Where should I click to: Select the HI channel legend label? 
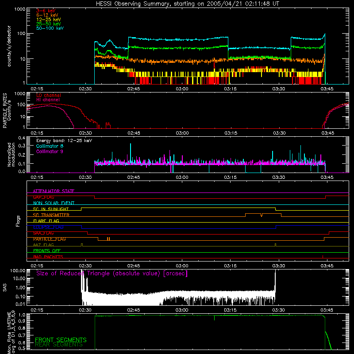click(48, 100)
